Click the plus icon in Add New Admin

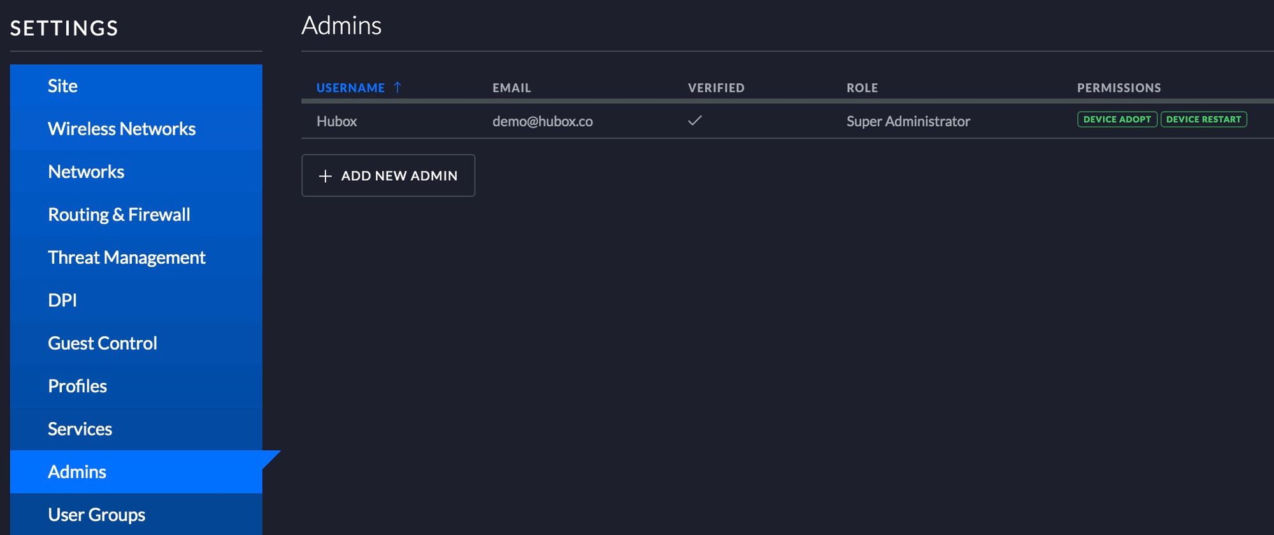pyautogui.click(x=326, y=176)
